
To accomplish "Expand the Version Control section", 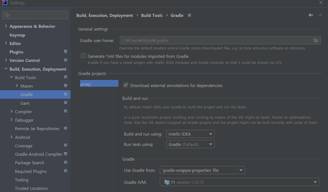I will [6, 60].
